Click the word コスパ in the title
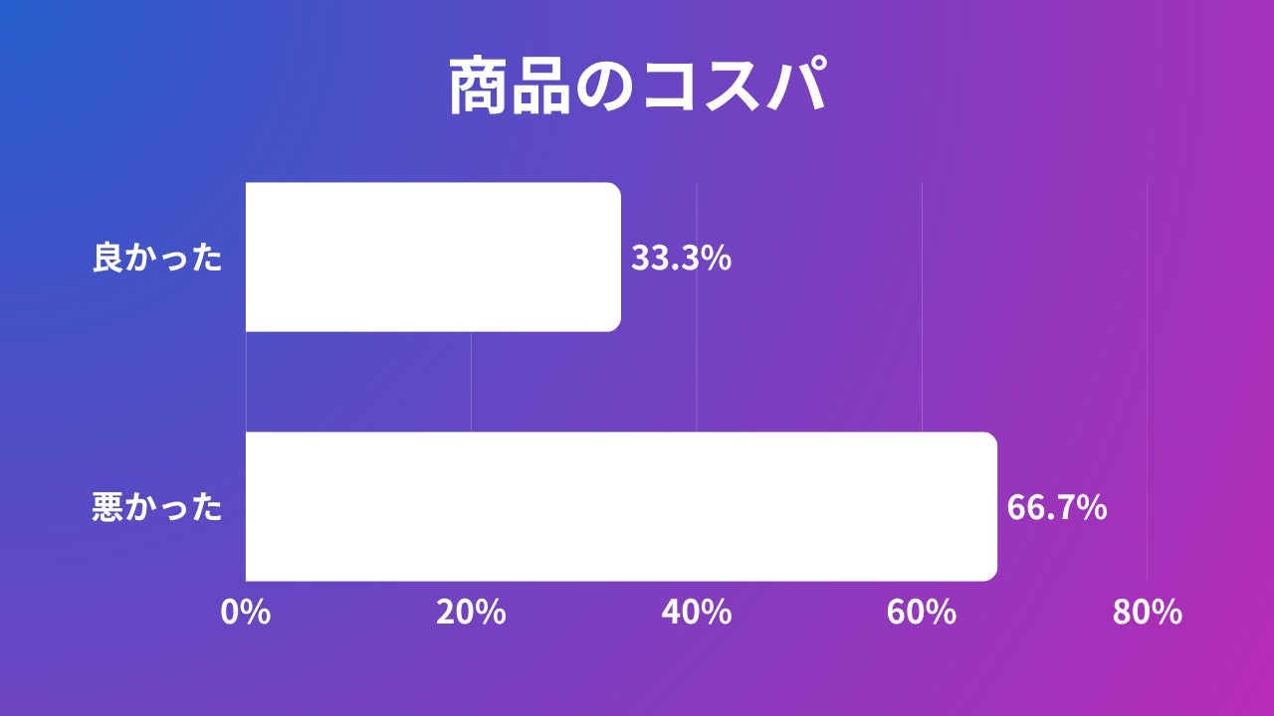The height and width of the screenshot is (716, 1274). (735, 88)
